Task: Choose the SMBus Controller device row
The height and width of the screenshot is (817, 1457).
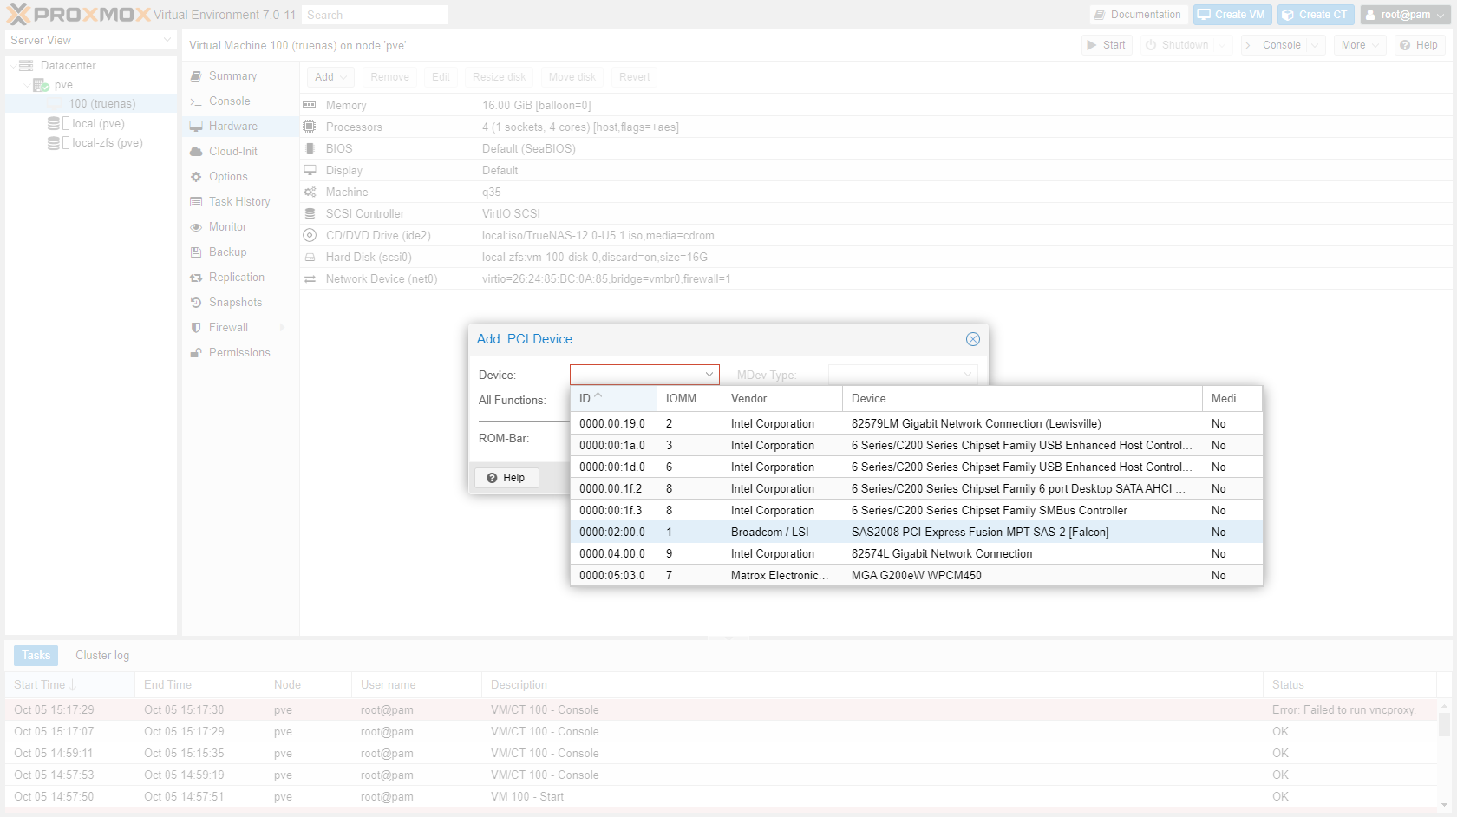Action: tap(917, 511)
